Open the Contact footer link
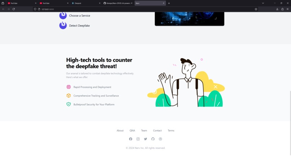This screenshot has width=291, height=157. coord(157,131)
